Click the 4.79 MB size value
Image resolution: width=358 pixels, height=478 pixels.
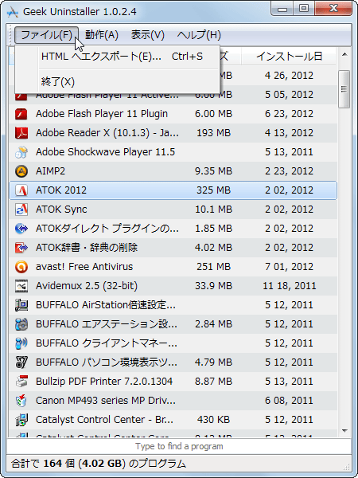(x=214, y=362)
